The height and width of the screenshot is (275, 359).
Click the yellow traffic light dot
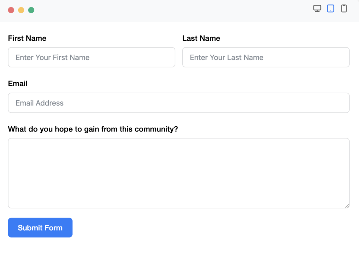tap(21, 10)
